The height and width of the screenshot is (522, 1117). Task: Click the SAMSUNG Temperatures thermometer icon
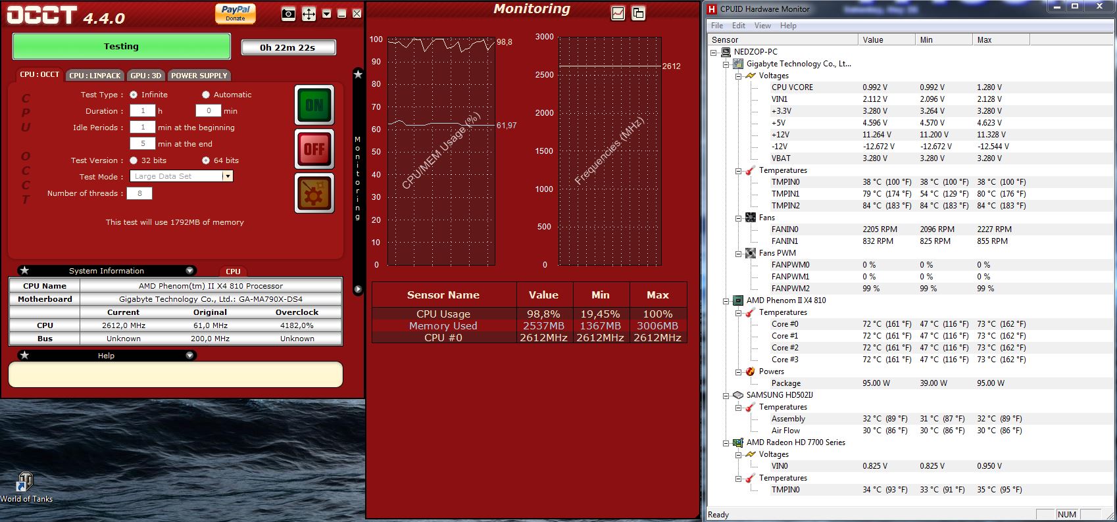(750, 407)
